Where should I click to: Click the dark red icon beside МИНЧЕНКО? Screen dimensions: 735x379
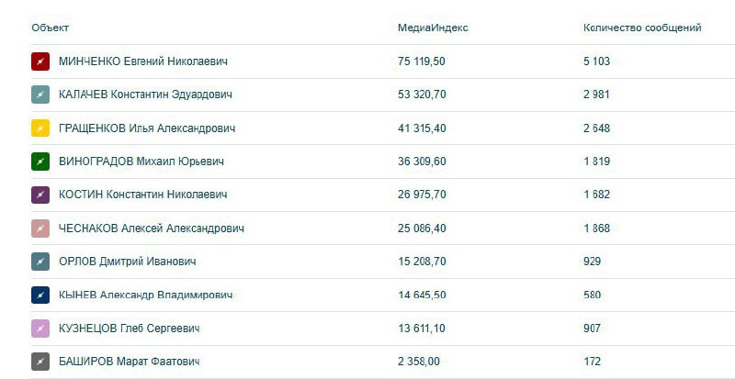[40, 61]
